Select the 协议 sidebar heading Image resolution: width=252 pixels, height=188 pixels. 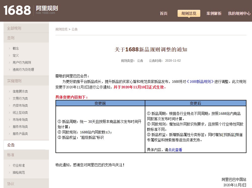[26, 183]
